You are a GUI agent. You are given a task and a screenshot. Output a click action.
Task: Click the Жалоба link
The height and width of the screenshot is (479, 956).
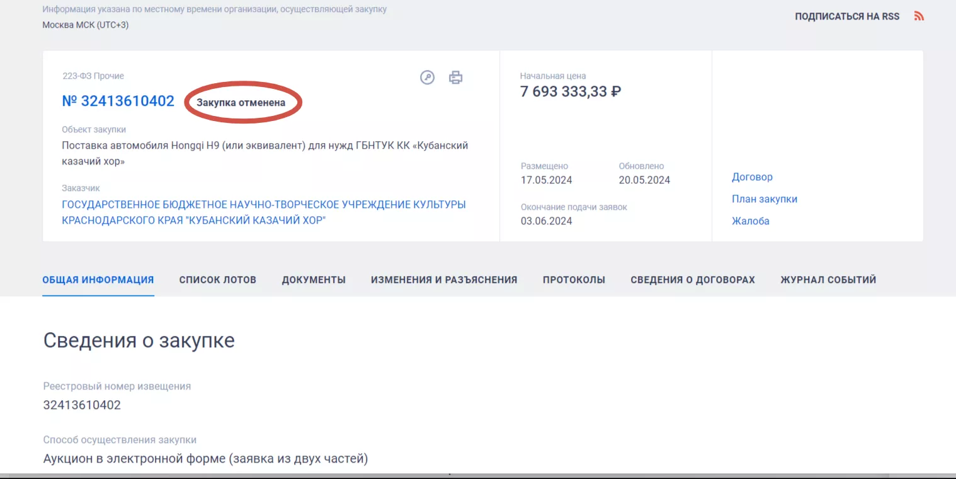[750, 221]
